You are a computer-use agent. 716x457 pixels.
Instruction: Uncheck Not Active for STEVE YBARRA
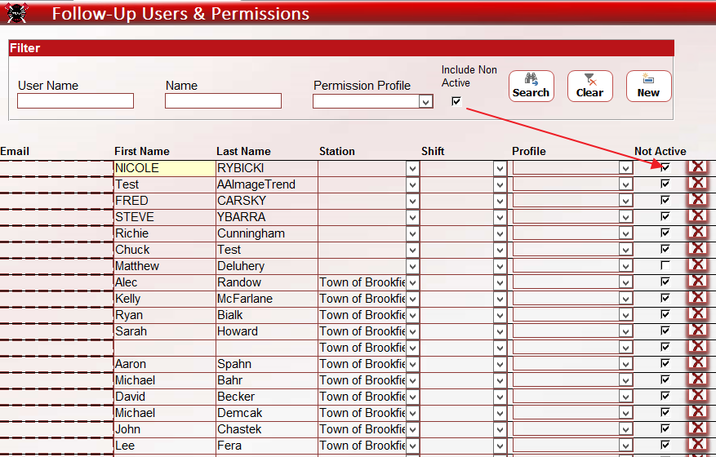coord(665,217)
